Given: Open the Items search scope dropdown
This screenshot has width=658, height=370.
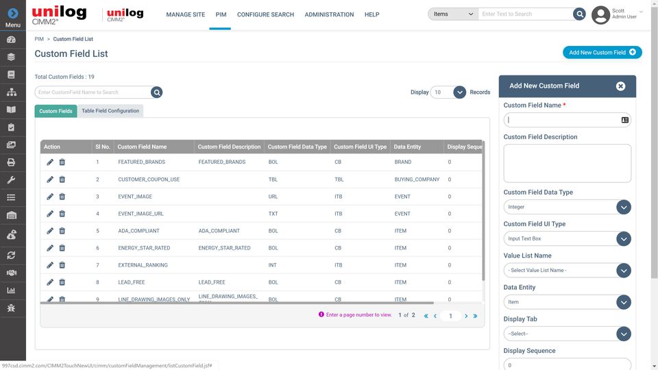Looking at the screenshot, I should point(453,14).
